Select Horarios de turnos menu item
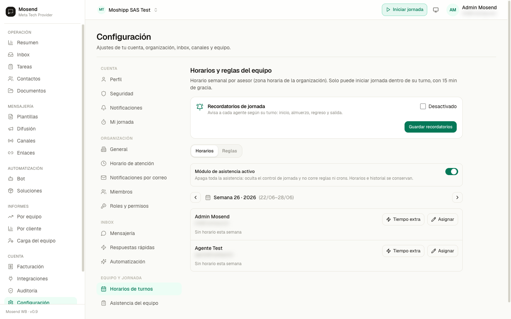The width and height of the screenshot is (511, 319). click(139, 289)
